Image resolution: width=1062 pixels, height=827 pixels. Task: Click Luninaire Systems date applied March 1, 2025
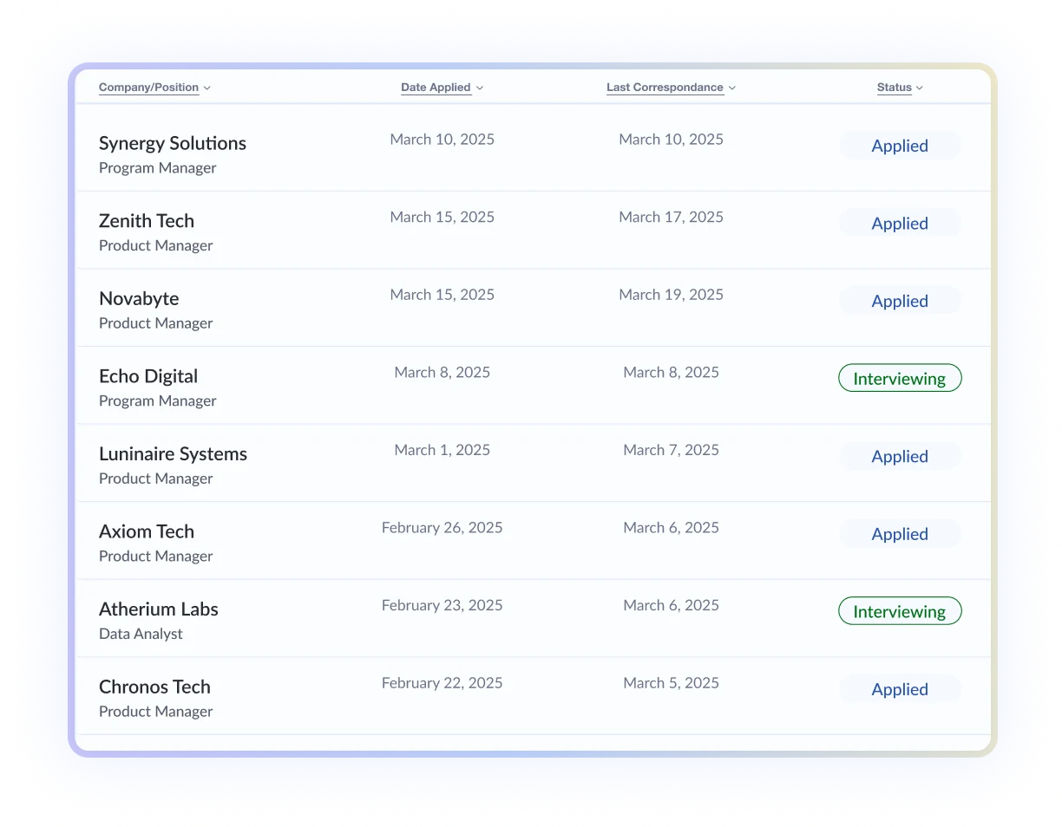click(442, 450)
